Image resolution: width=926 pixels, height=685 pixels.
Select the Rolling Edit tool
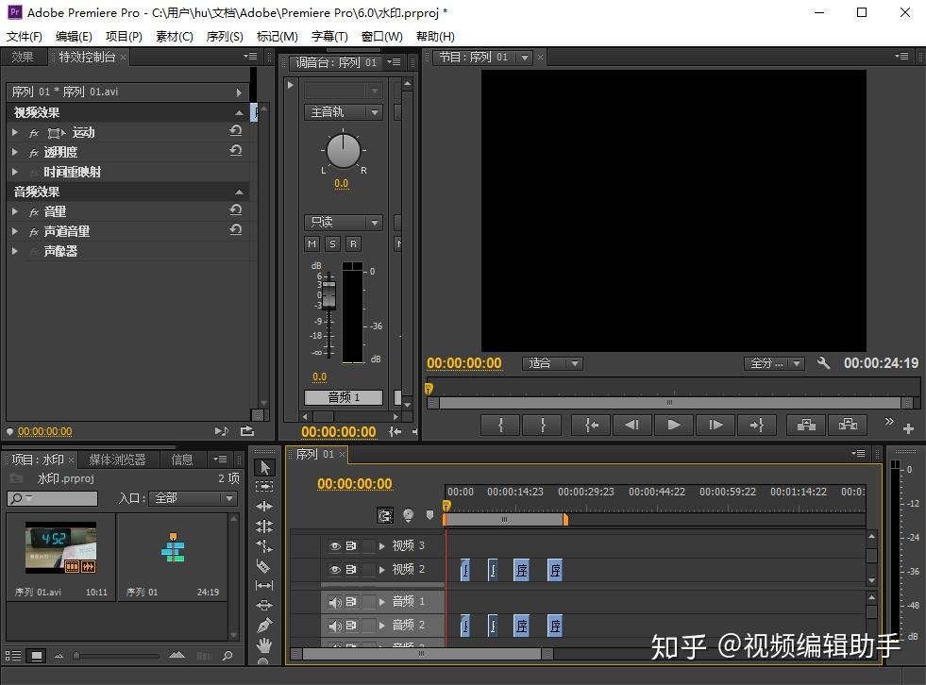coord(264,526)
